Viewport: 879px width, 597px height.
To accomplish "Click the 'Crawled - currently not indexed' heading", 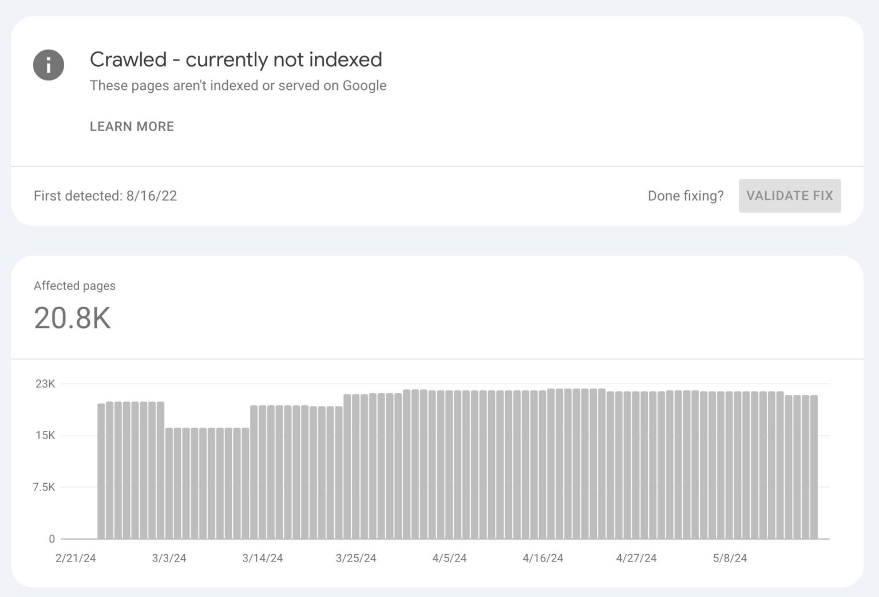I will (x=236, y=59).
